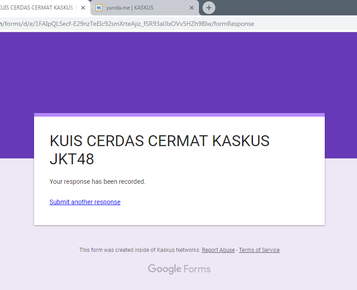Image resolution: width=357 pixels, height=290 pixels.
Task: Click the Kaskus favicon on second tab
Action: tap(99, 8)
